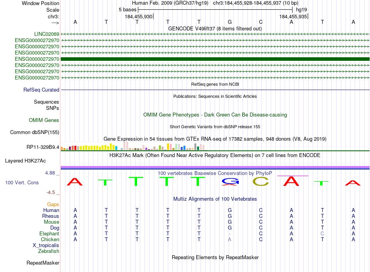Click the 4.88 upper conservation scale value

pos(50,173)
